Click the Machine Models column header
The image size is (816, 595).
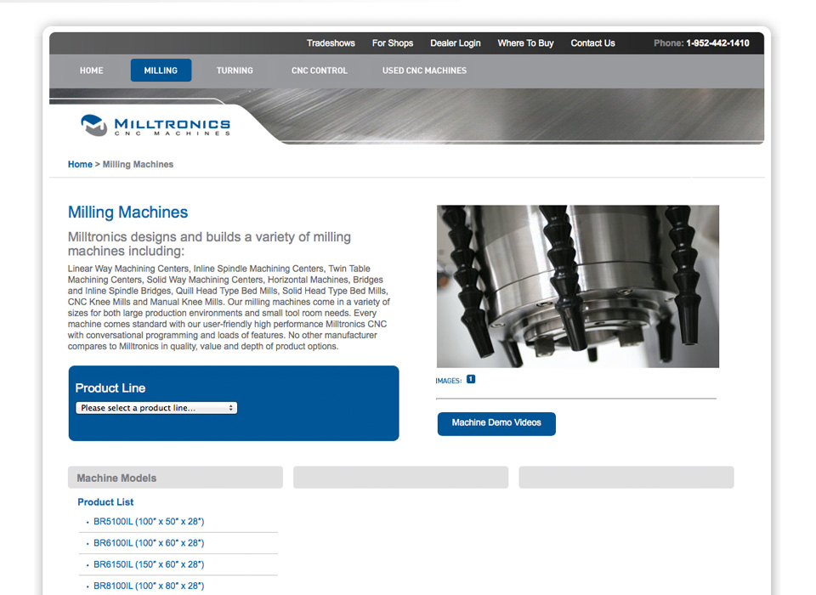pos(175,478)
